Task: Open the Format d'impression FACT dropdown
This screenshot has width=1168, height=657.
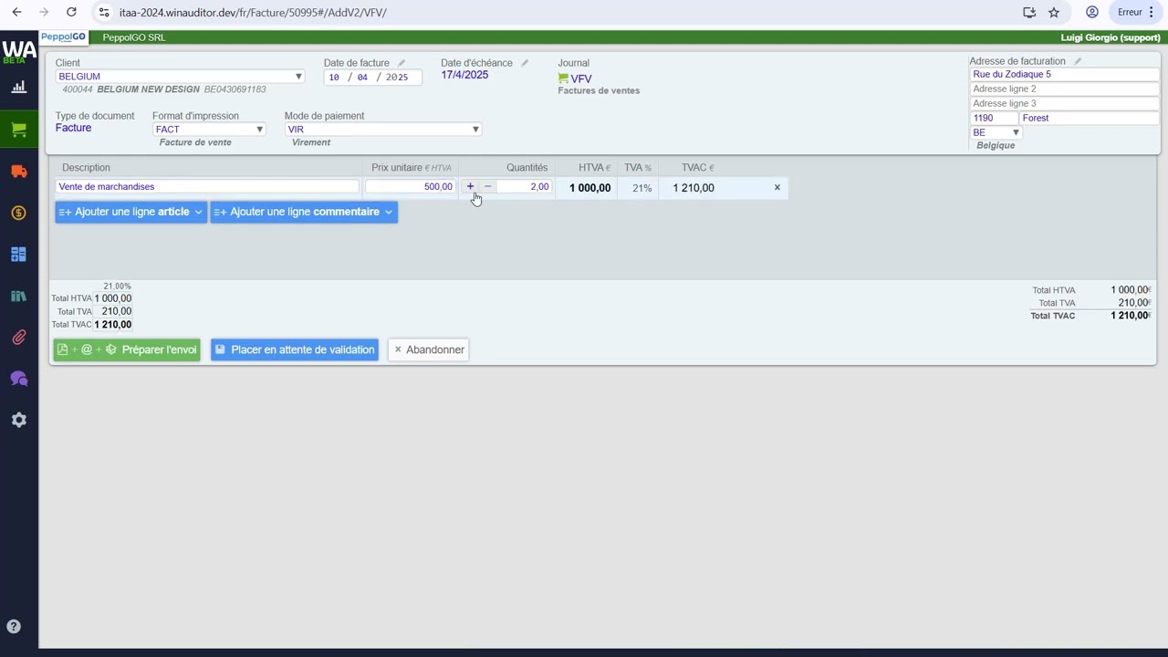Action: (209, 130)
